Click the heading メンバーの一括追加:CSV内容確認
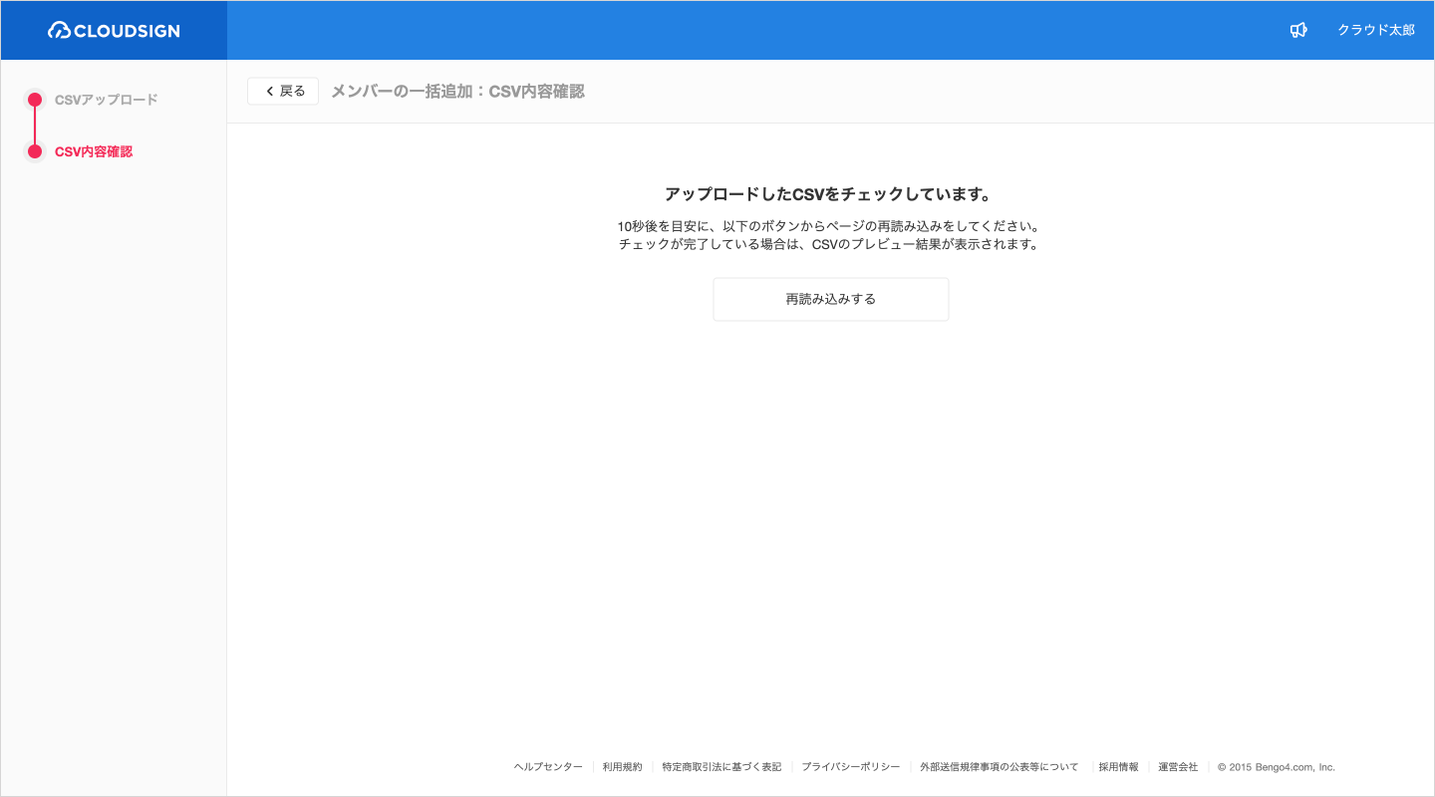This screenshot has width=1435, height=797. coord(457,92)
